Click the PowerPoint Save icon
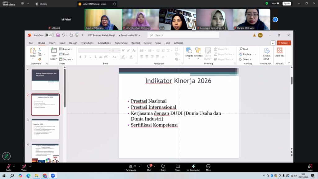This screenshot has height=179, width=318. tap(58, 35)
